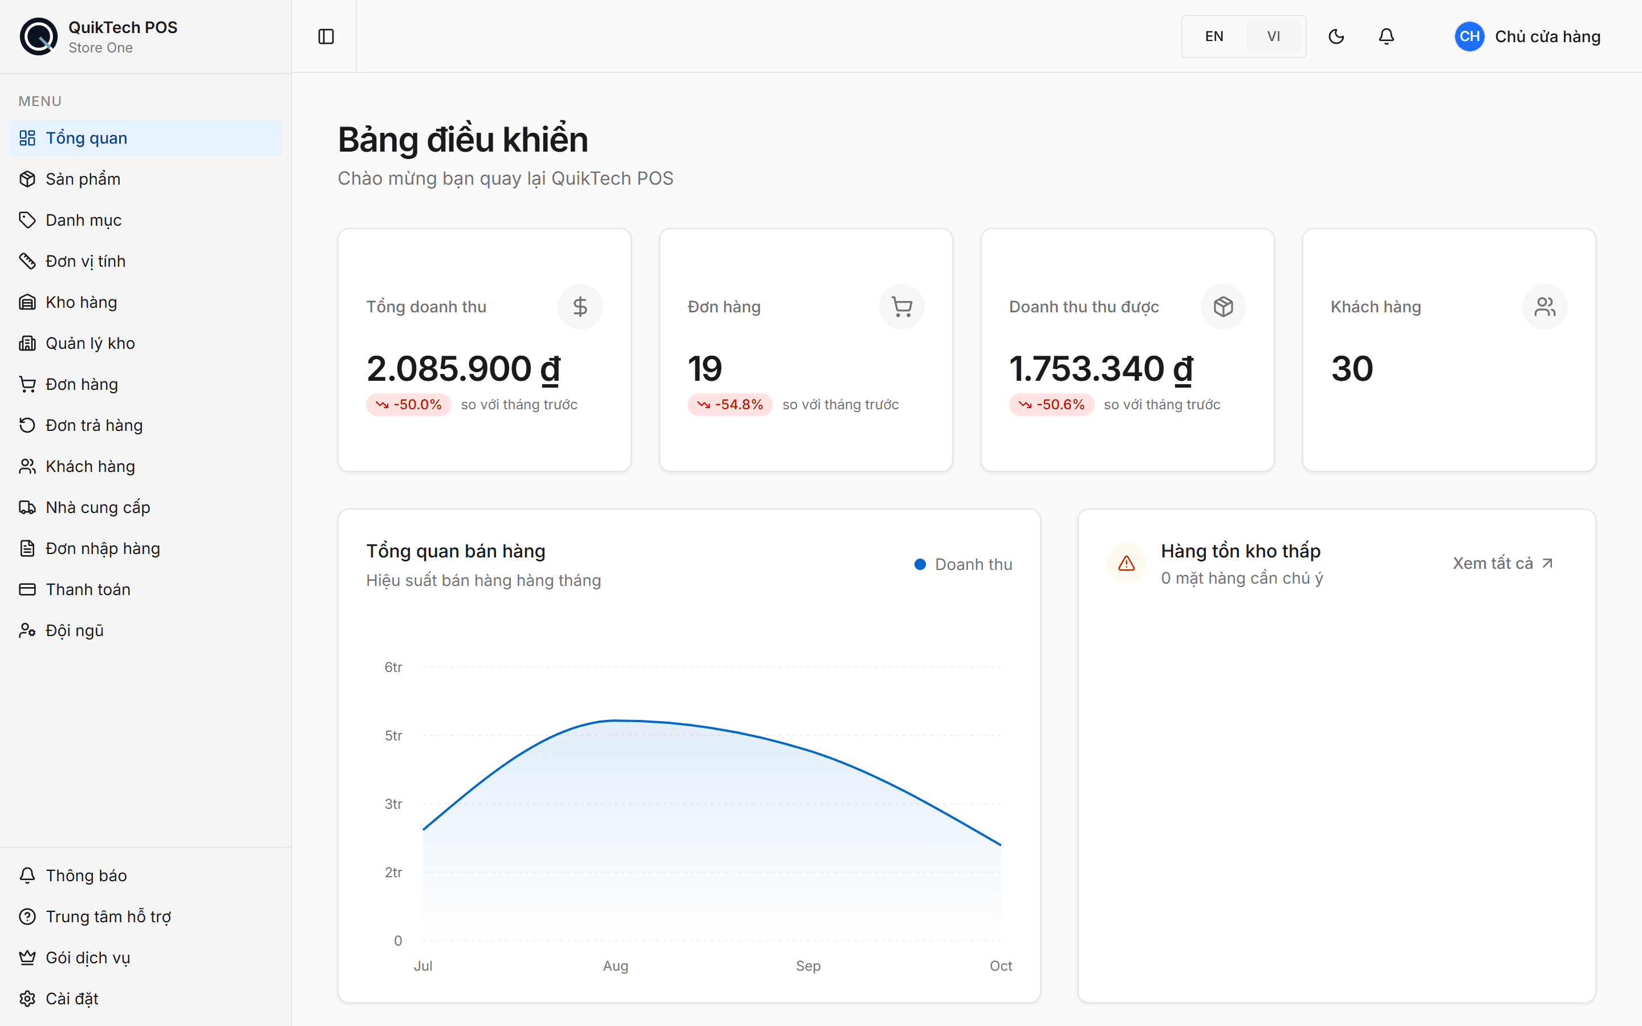Click users icon on Khách hàng card

1545,307
